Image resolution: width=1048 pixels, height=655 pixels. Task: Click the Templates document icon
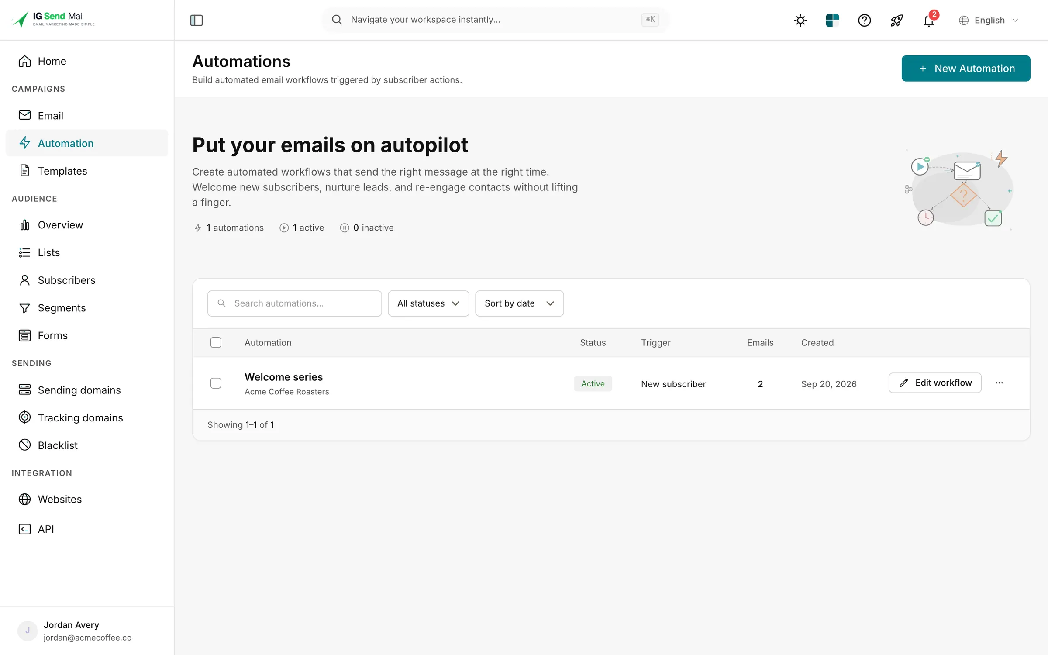[25, 171]
